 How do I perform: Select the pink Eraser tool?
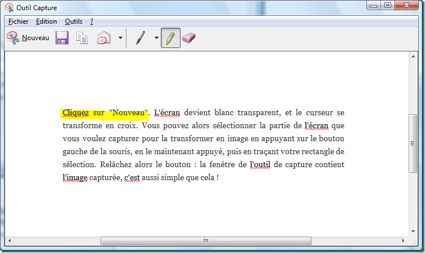point(189,38)
